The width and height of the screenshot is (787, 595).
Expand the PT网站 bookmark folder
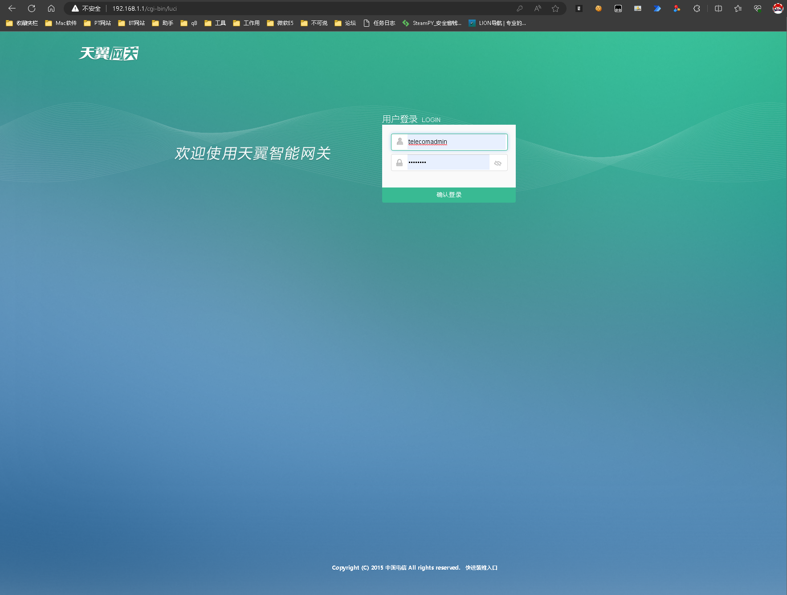click(x=98, y=23)
